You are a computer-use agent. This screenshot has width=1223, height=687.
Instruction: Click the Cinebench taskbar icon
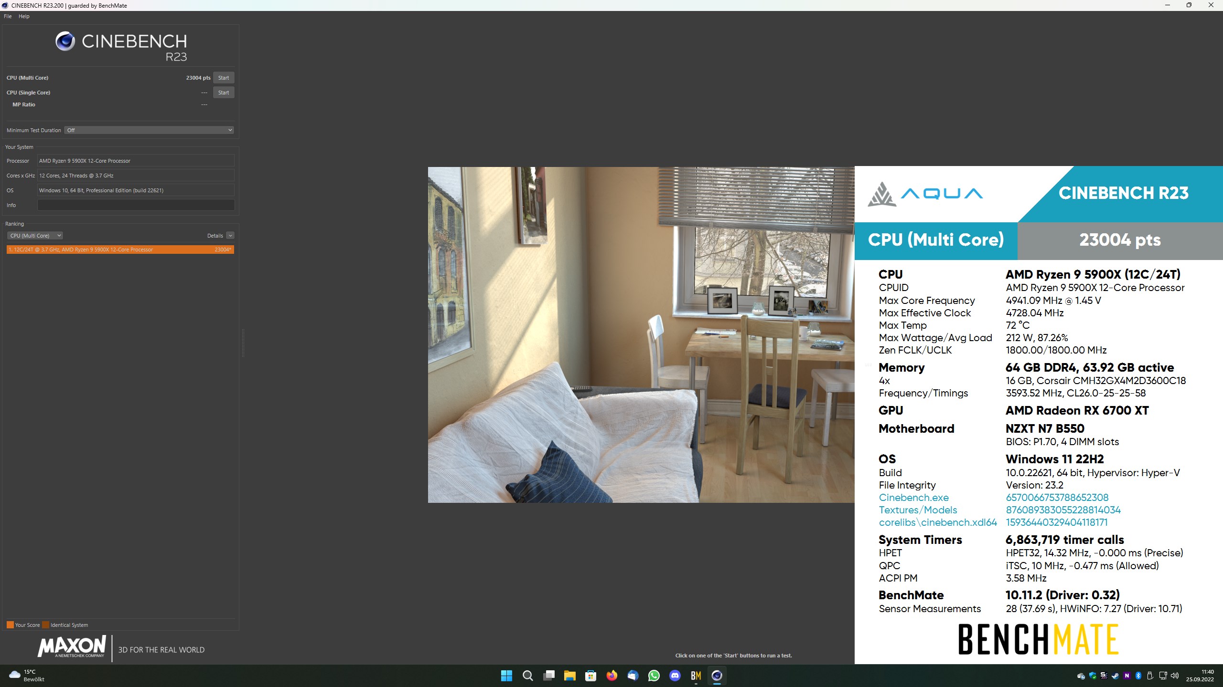(717, 676)
